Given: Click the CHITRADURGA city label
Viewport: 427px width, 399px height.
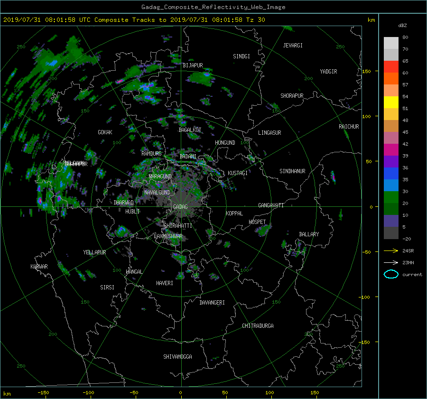Looking at the screenshot, I should 258,326.
